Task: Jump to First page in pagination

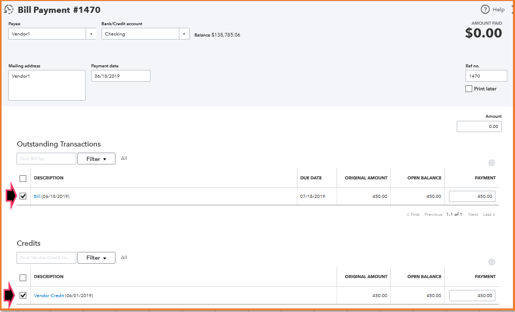Action: (413, 214)
